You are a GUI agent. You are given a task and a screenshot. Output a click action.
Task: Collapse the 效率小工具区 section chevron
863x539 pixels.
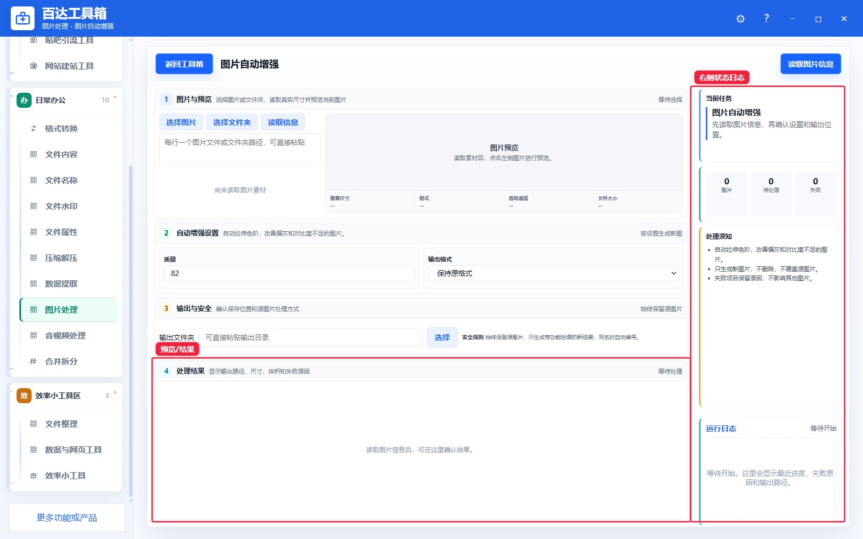click(115, 395)
